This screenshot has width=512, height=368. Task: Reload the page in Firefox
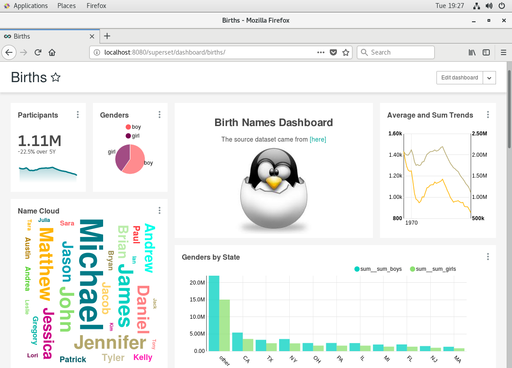point(38,52)
